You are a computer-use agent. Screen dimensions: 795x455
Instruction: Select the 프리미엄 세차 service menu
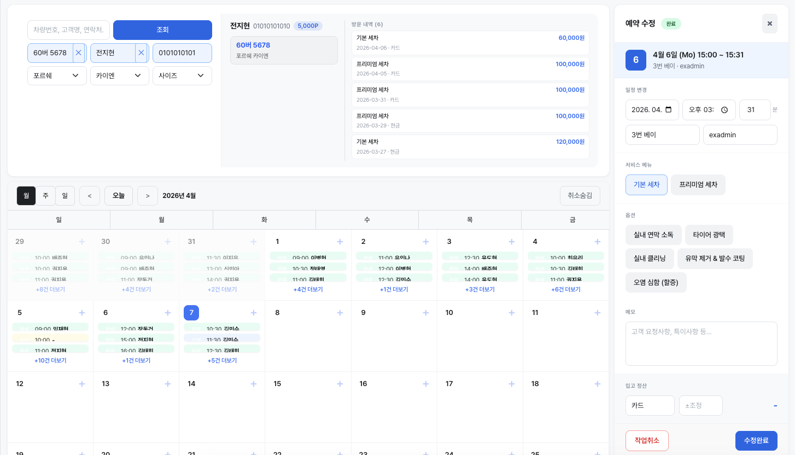[698, 185]
